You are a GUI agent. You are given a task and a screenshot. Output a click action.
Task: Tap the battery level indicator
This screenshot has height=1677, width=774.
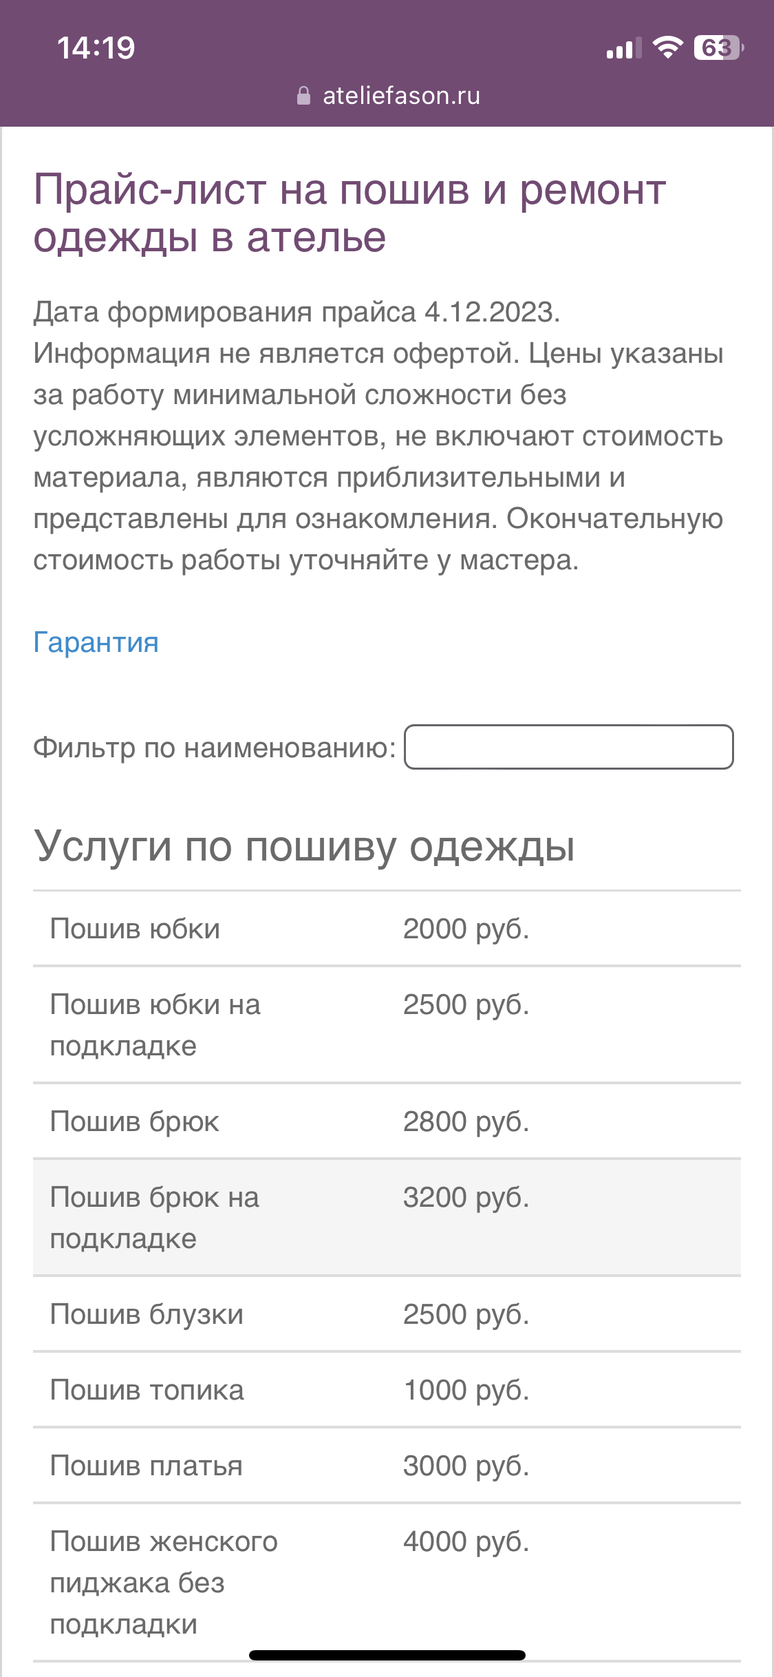[718, 48]
